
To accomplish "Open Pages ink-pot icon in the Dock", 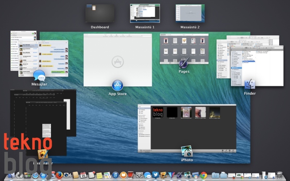I will tap(180, 175).
